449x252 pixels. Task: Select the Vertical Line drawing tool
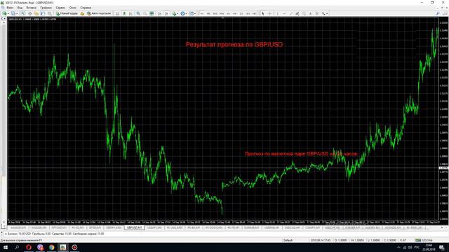click(277, 13)
